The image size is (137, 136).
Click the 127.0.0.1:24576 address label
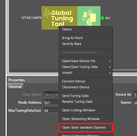(x=31, y=18)
